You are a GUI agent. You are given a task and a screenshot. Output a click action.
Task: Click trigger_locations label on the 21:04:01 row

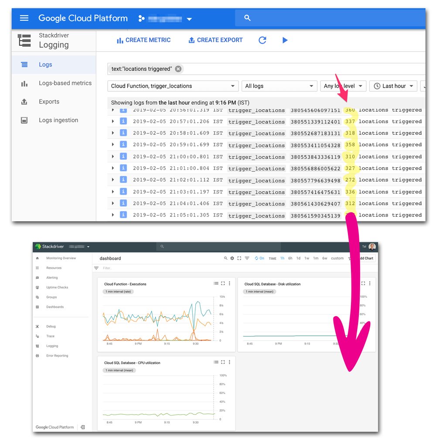(256, 204)
